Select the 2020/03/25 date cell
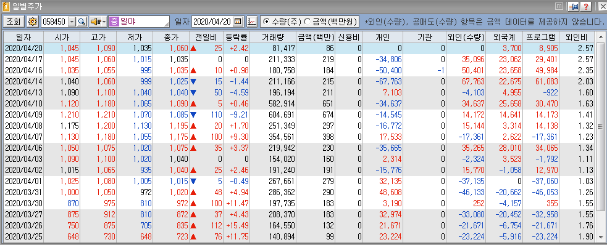 (x=23, y=236)
